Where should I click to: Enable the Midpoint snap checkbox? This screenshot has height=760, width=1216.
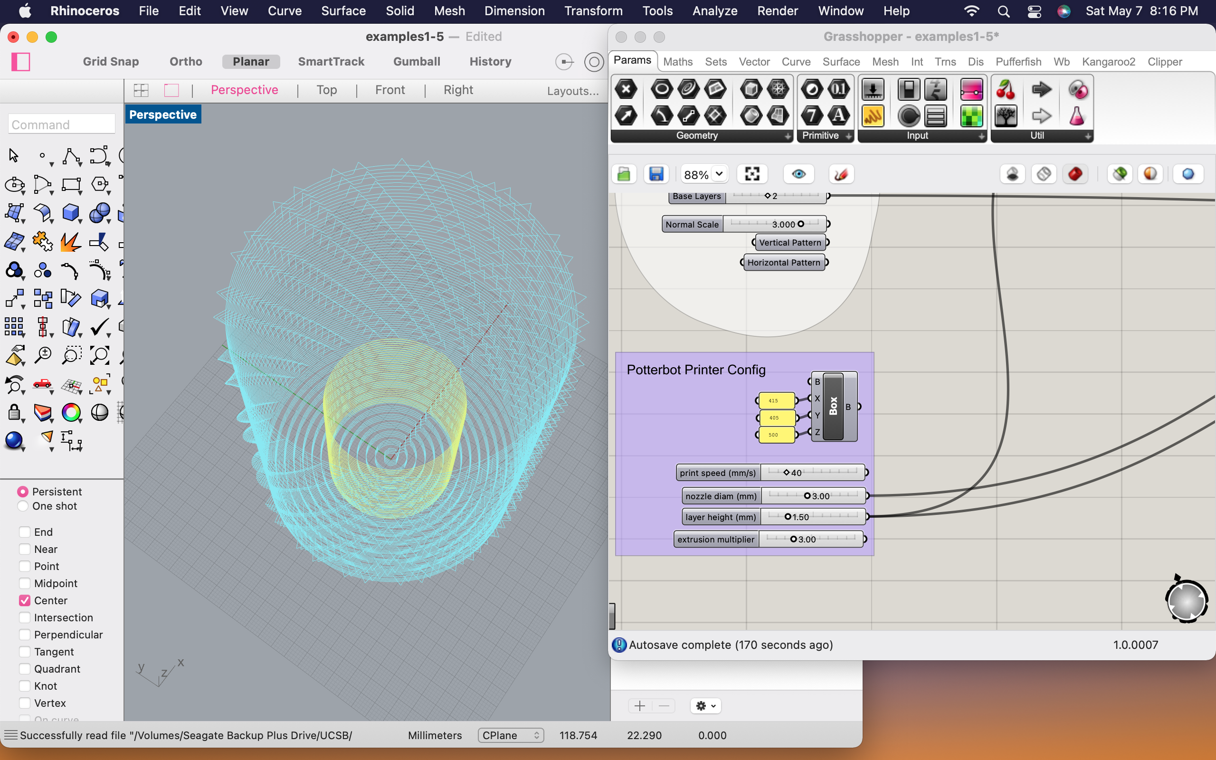click(24, 583)
